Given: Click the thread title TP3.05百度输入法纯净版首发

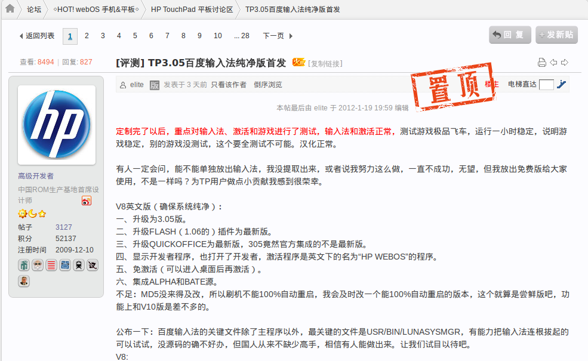Looking at the screenshot, I should coord(217,63).
